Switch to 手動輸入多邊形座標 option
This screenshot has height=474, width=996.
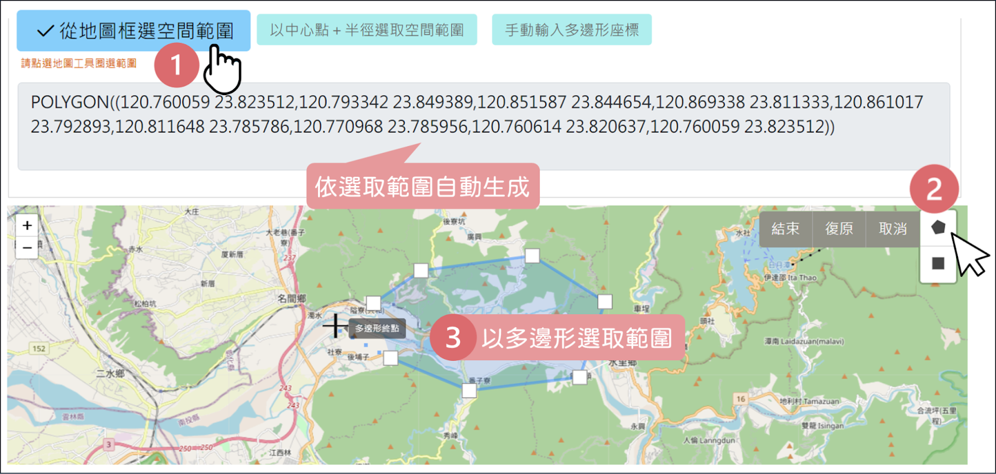pyautogui.click(x=571, y=30)
